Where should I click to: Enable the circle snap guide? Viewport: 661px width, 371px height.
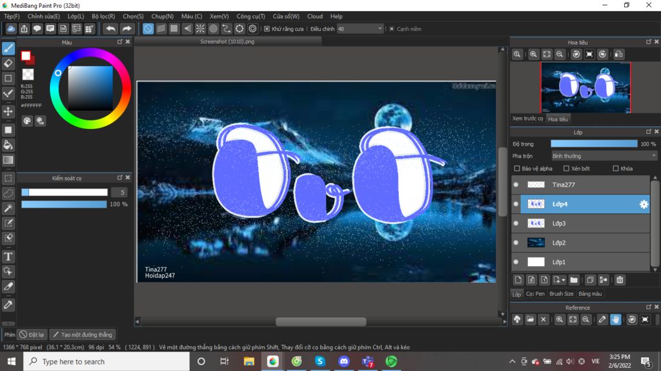[213, 28]
